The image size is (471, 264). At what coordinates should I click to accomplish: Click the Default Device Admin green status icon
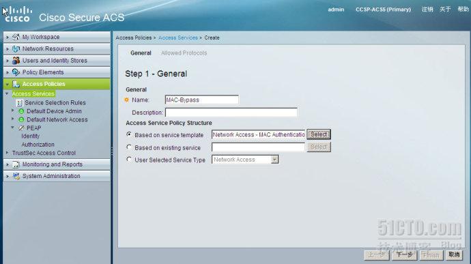pos(21,111)
